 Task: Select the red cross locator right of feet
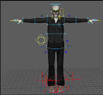72,79
